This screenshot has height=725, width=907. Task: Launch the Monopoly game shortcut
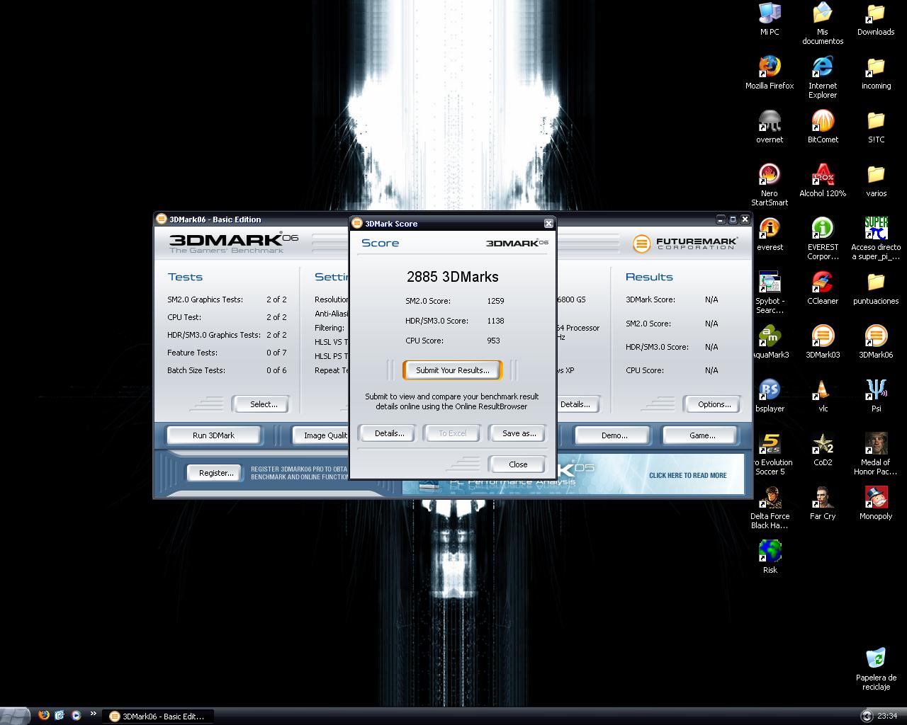[876, 503]
